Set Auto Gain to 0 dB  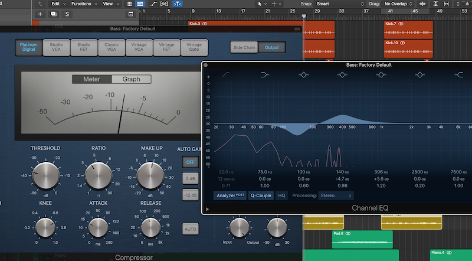[x=190, y=178]
